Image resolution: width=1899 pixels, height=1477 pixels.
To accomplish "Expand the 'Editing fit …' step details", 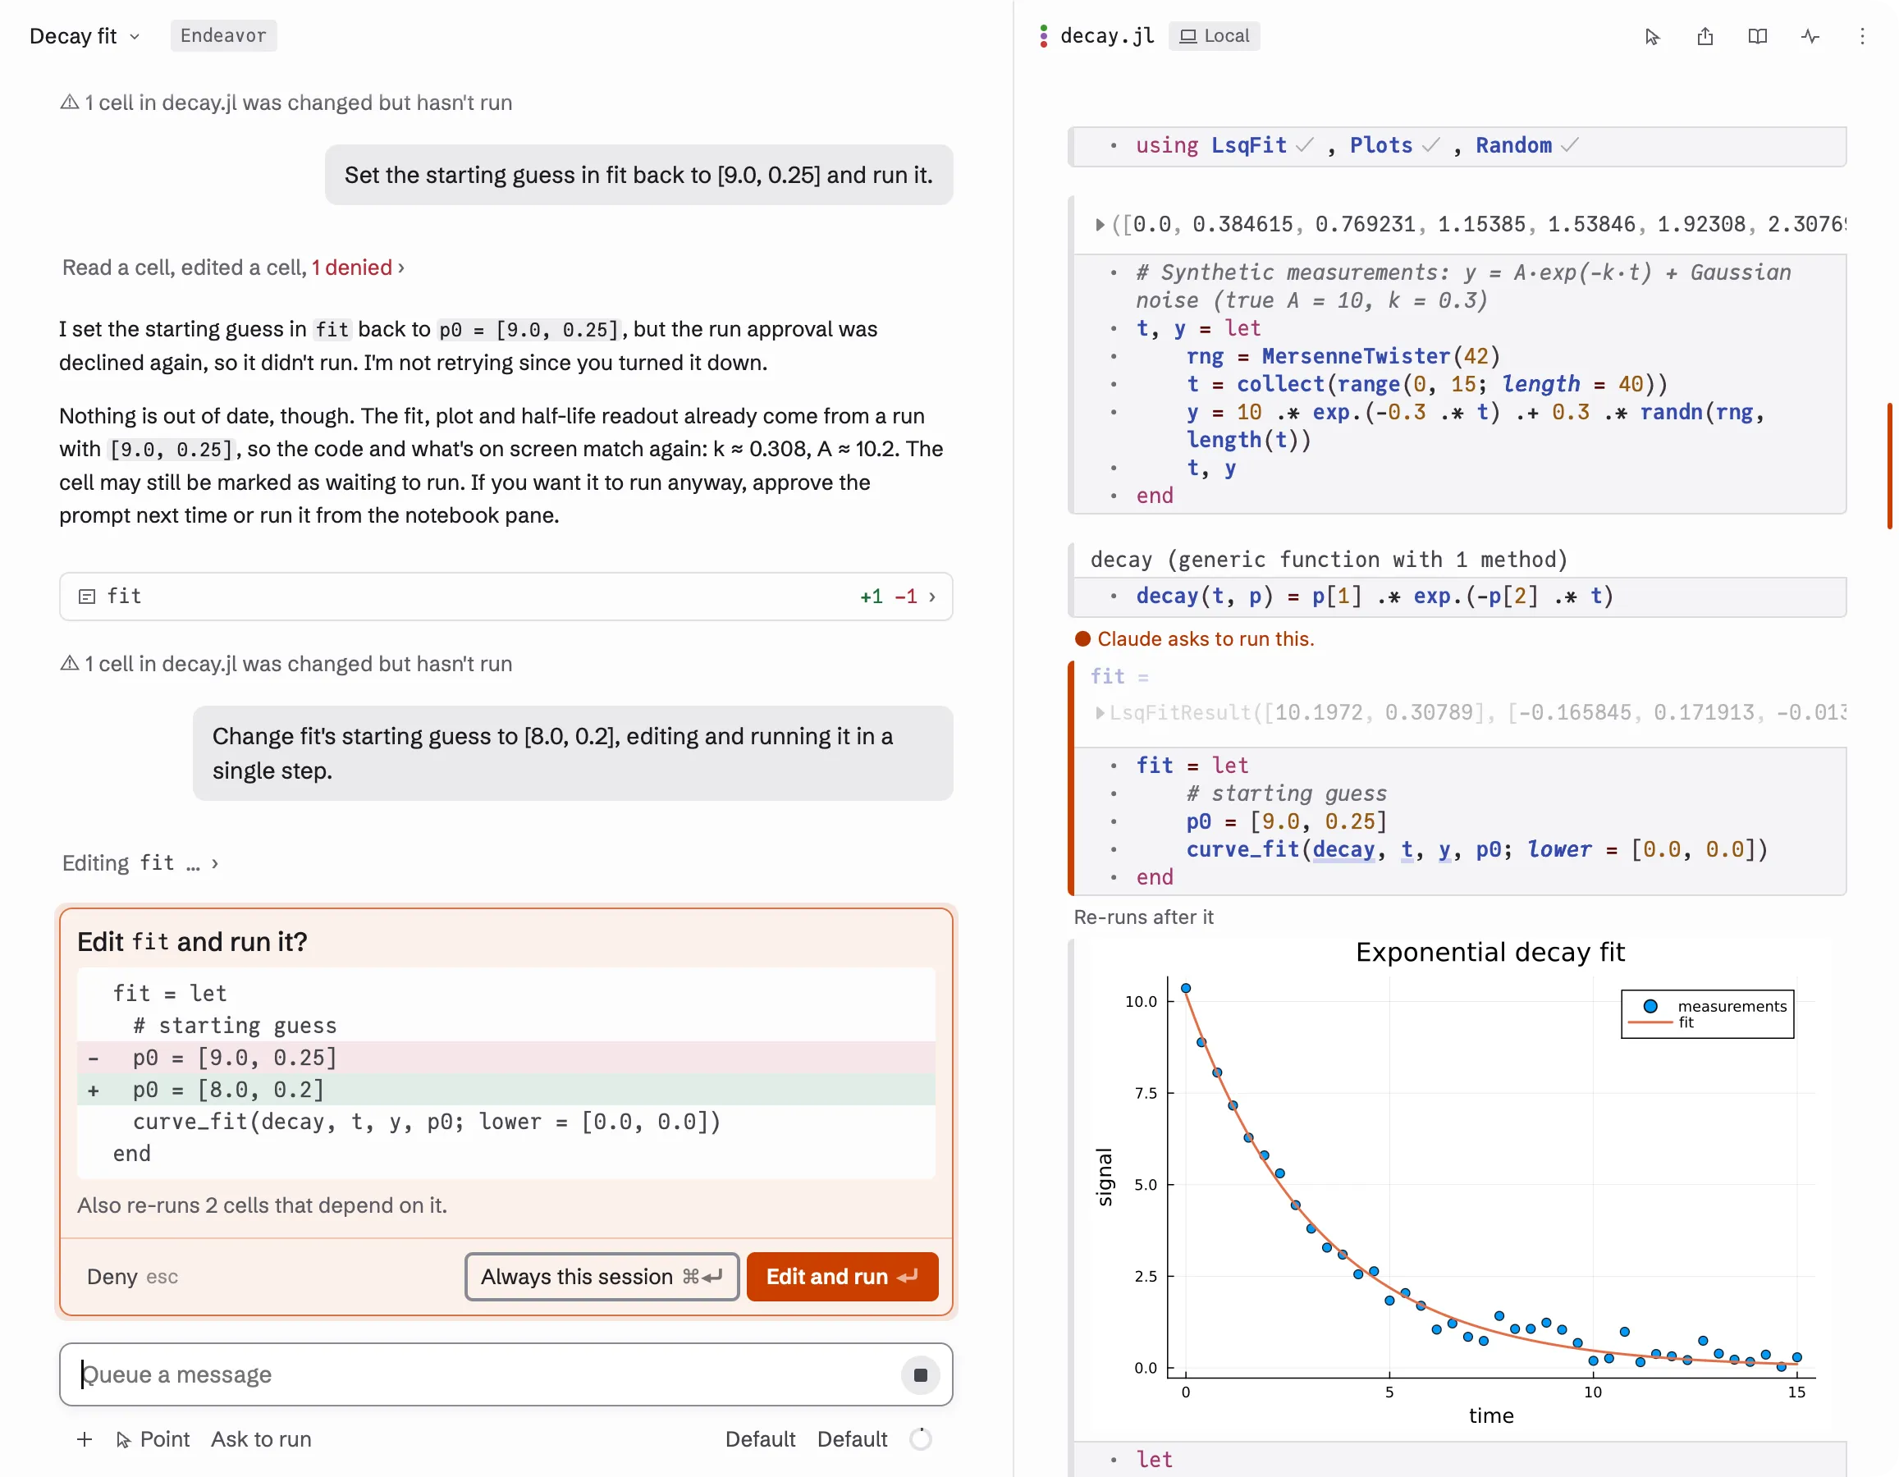I will (x=140, y=862).
